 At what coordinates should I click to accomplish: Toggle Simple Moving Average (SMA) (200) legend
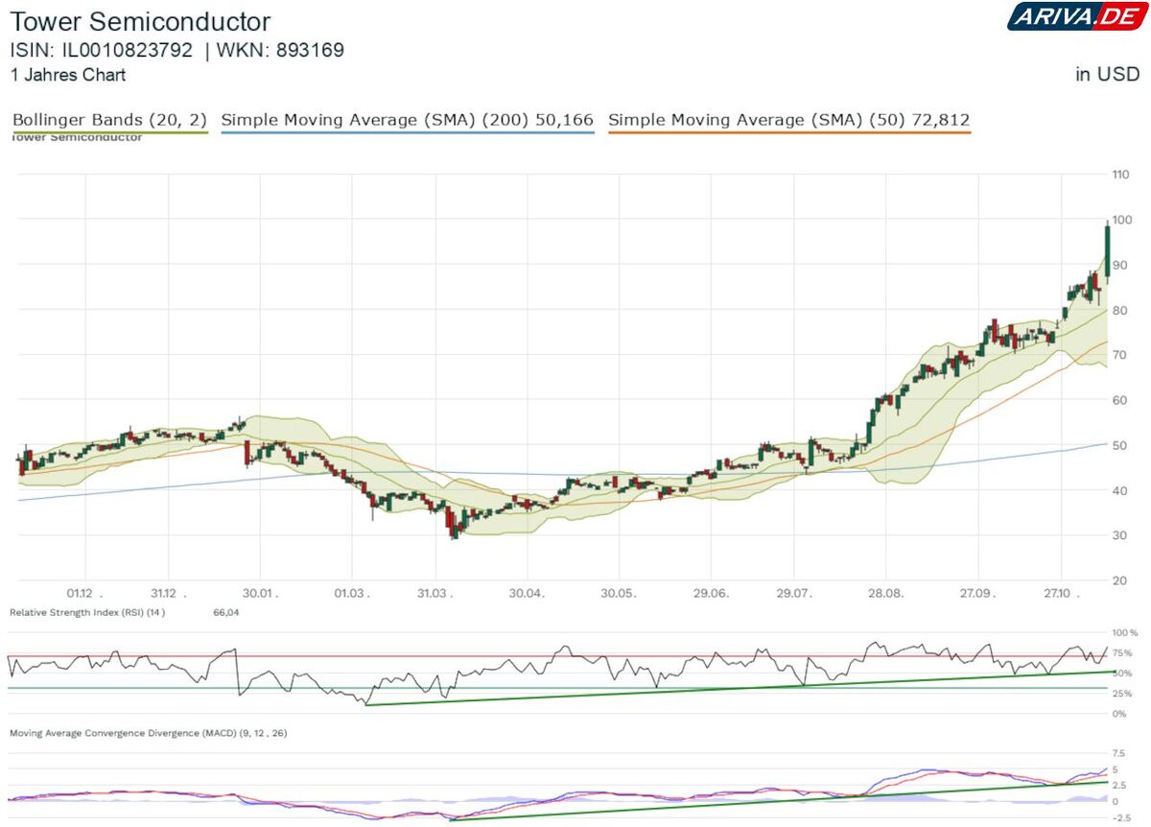point(408,120)
